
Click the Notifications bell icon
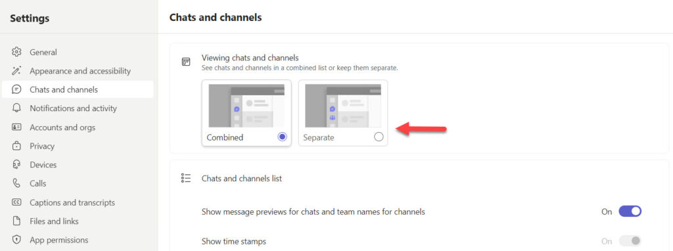click(16, 108)
